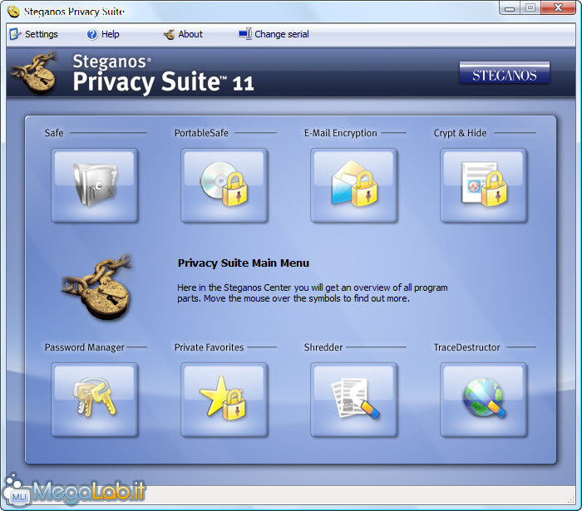
Task: Maximize the Steganos Privacy Suite window
Action: [530, 8]
